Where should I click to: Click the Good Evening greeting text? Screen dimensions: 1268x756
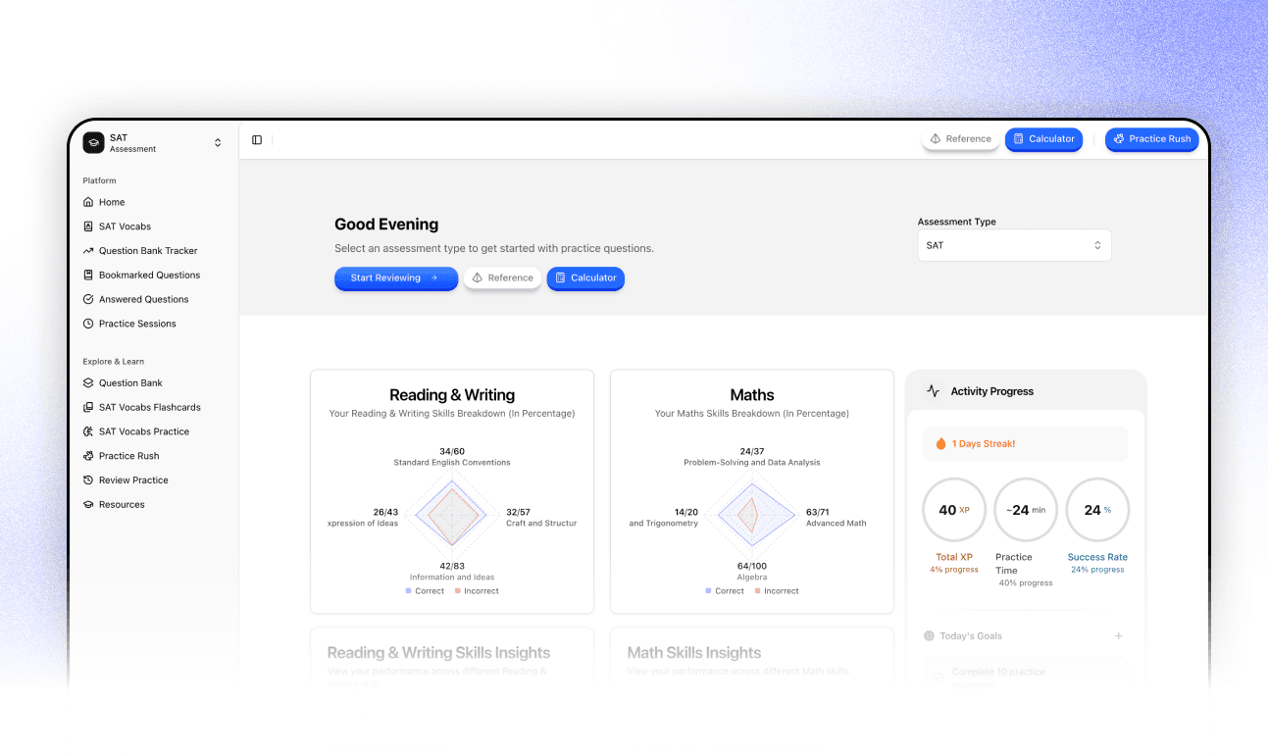[386, 225]
